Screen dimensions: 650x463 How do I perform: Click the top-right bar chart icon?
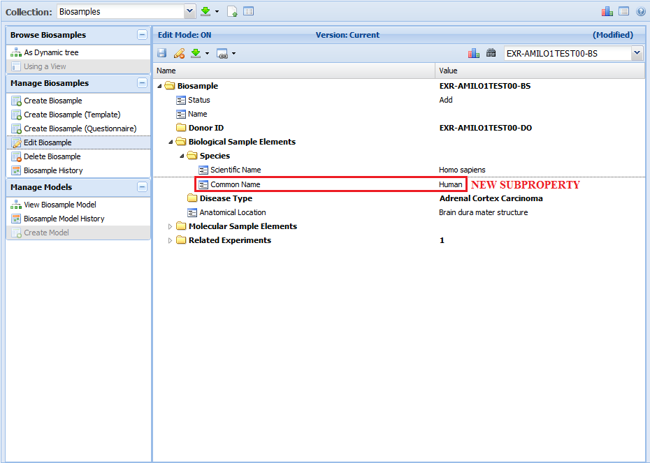[x=607, y=12]
